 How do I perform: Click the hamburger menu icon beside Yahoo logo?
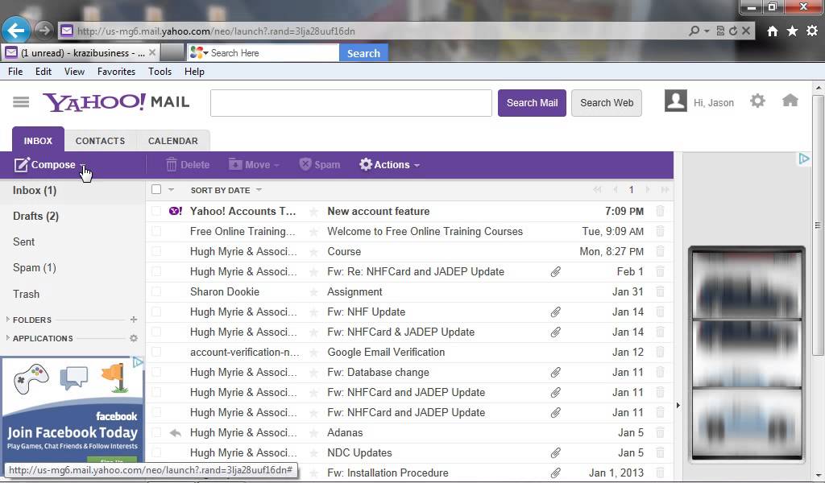pyautogui.click(x=21, y=102)
